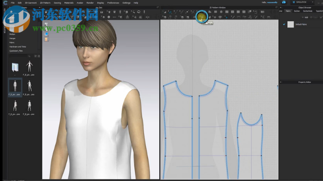Click the CLO logo in top-left corner
The image size is (323, 181).
[5, 2]
